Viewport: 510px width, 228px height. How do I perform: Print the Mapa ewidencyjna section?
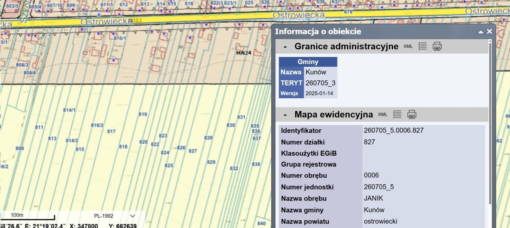(412, 115)
